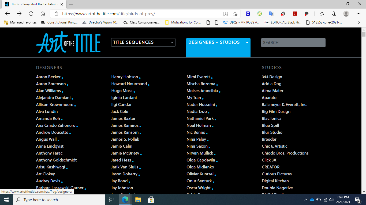Open Windows Start menu
The height and width of the screenshot is (205, 366).
[6, 200]
